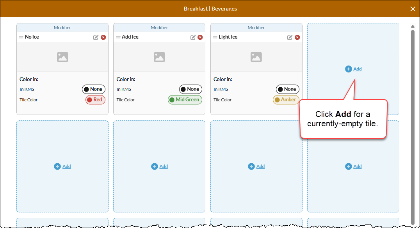420x228 pixels.
Task: Click the Modifier header above Light Ice
Action: (256, 28)
